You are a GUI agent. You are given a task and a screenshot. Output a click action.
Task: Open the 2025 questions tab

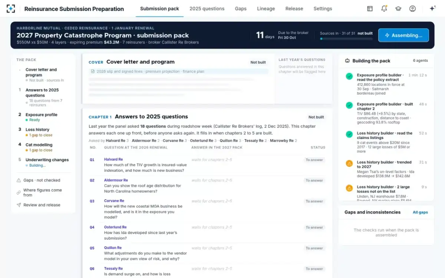point(207,9)
